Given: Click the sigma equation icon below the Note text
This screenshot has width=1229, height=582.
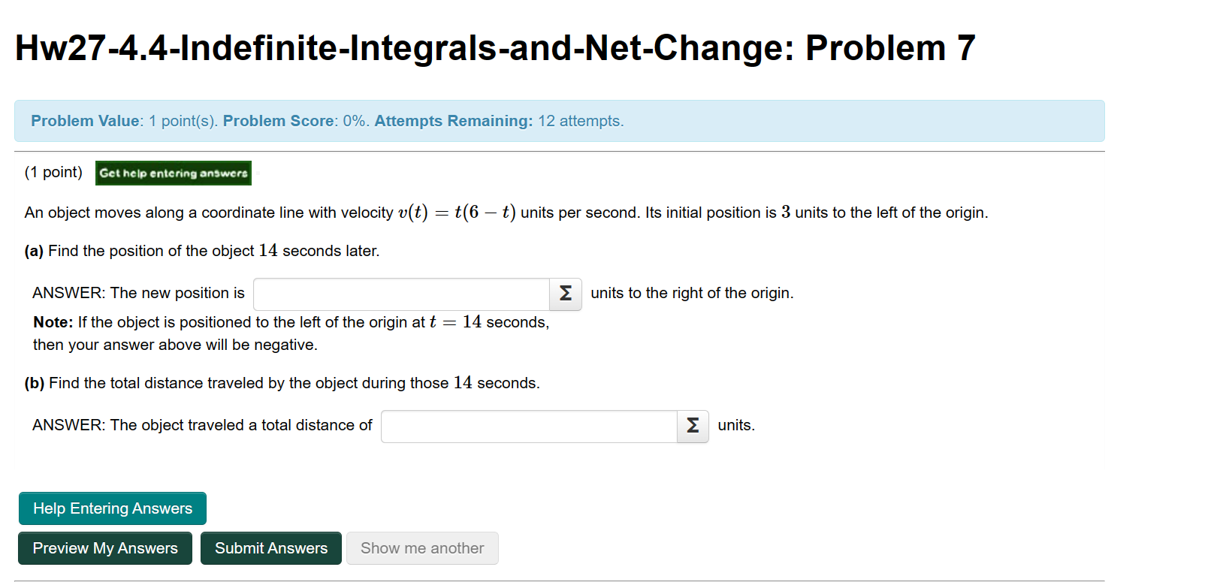Looking at the screenshot, I should pos(692,426).
